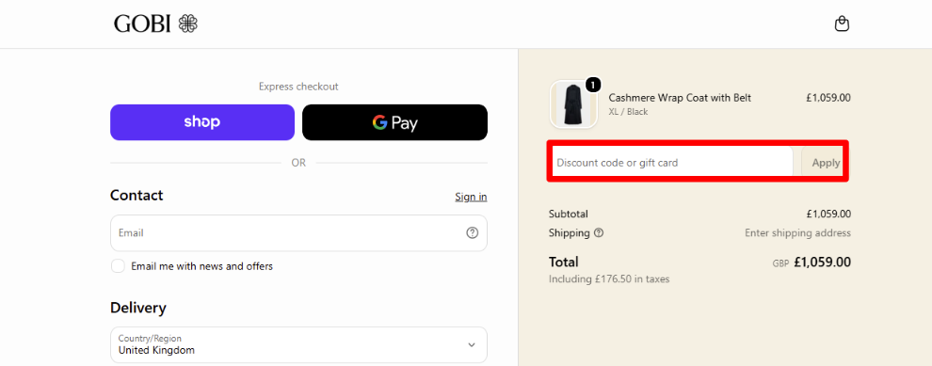Click the GOBI logo

coord(155,24)
